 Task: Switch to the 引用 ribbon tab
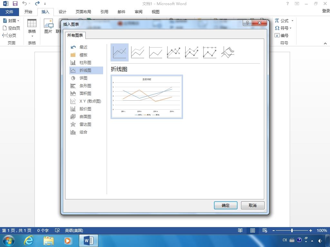(104, 12)
